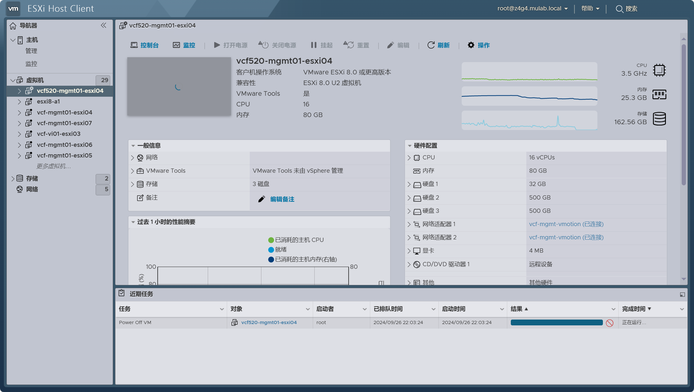Click the 已消耗的主机内存 dark blue legend dot

271,259
